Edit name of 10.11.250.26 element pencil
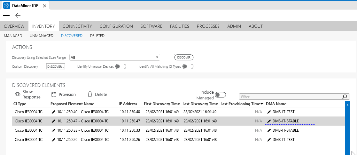Viewport: 357px width, 155px height. pos(53,140)
